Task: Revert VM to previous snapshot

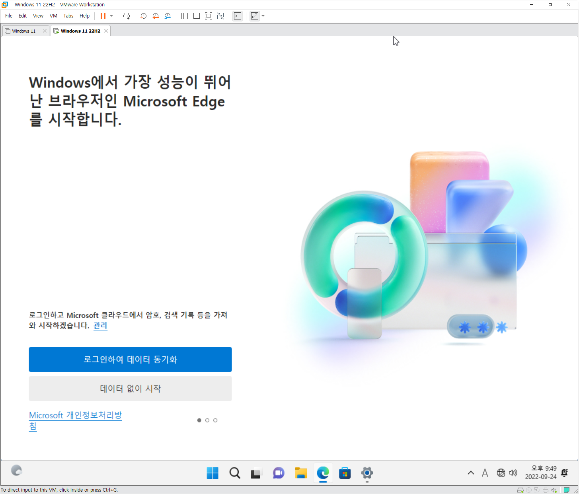Action: 156,16
